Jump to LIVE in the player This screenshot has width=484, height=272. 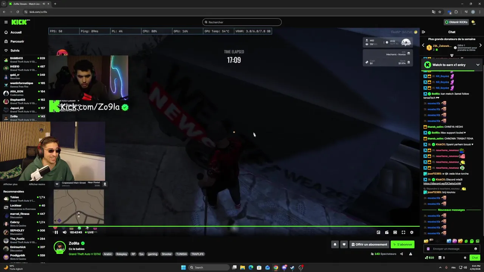[x=90, y=232]
